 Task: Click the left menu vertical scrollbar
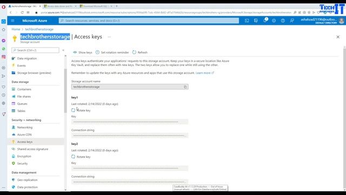tap(65, 90)
